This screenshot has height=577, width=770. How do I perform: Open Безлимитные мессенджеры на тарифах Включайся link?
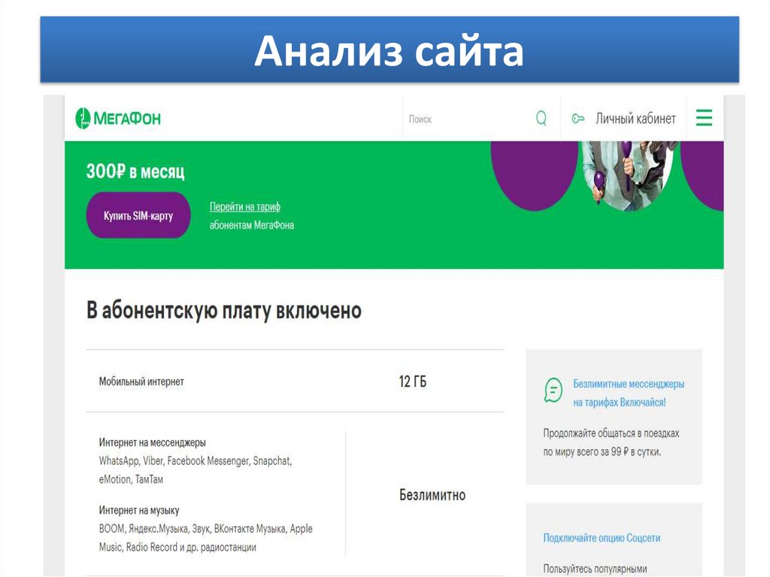[629, 393]
